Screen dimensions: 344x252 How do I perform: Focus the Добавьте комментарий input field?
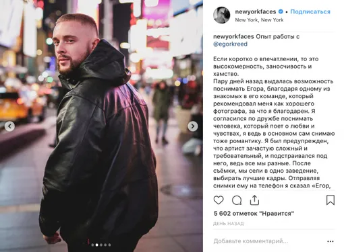click(x=268, y=241)
